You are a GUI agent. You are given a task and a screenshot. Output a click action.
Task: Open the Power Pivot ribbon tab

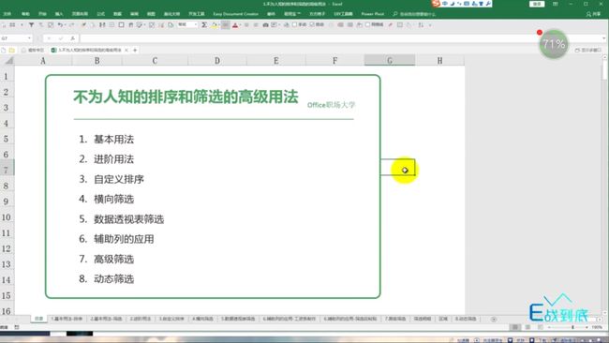(x=373, y=14)
